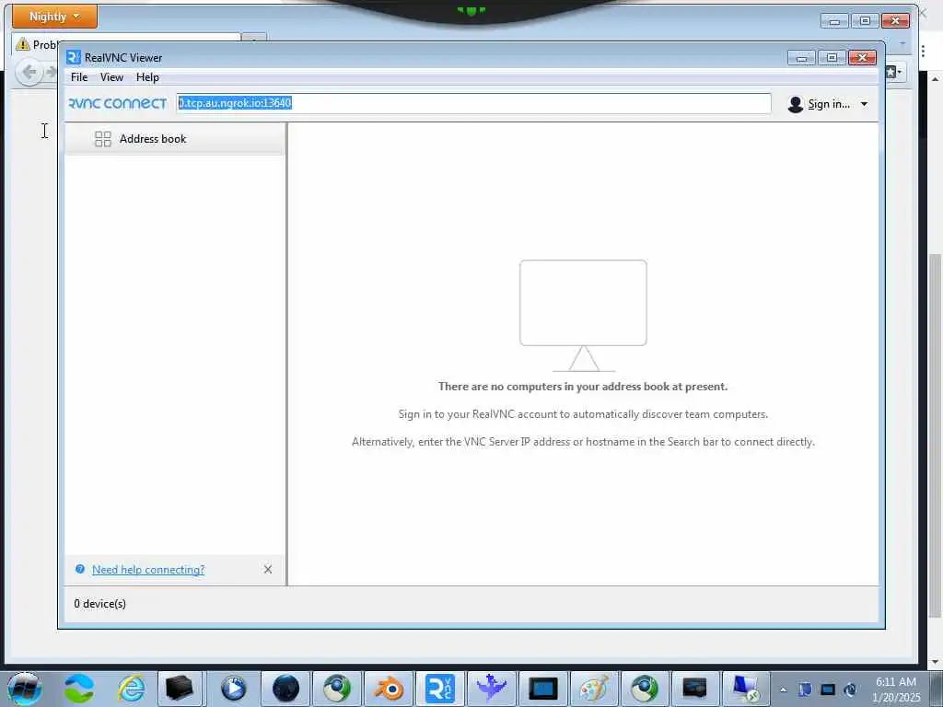The height and width of the screenshot is (707, 943).
Task: Click the Sign in... button
Action: [x=829, y=104]
